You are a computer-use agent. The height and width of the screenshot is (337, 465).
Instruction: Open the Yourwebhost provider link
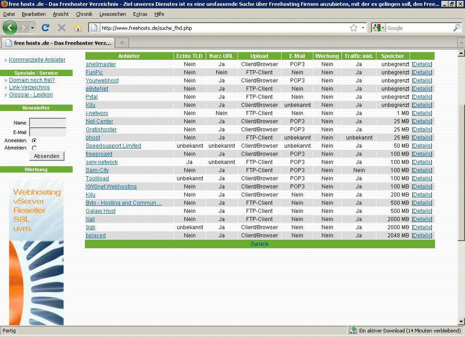(x=102, y=81)
